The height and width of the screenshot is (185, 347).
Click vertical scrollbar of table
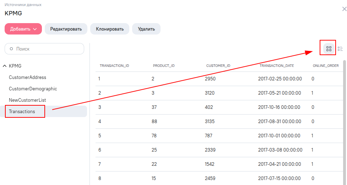tap(345, 122)
